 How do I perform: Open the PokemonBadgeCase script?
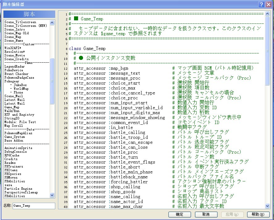[19, 77]
